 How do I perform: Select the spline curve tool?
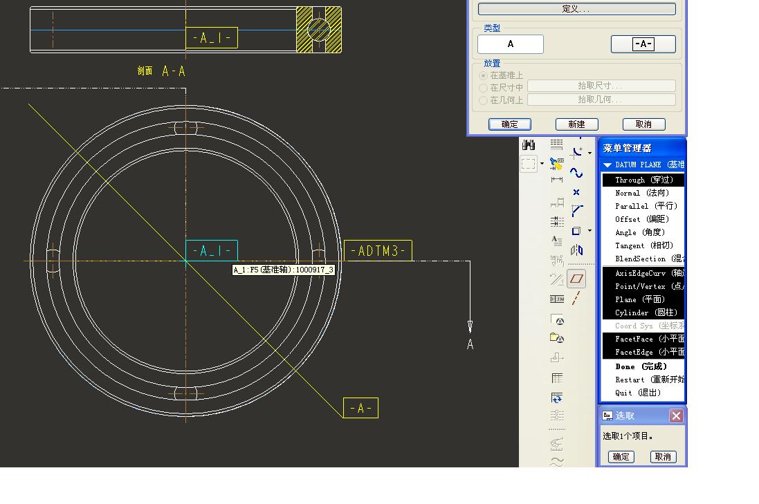[576, 173]
